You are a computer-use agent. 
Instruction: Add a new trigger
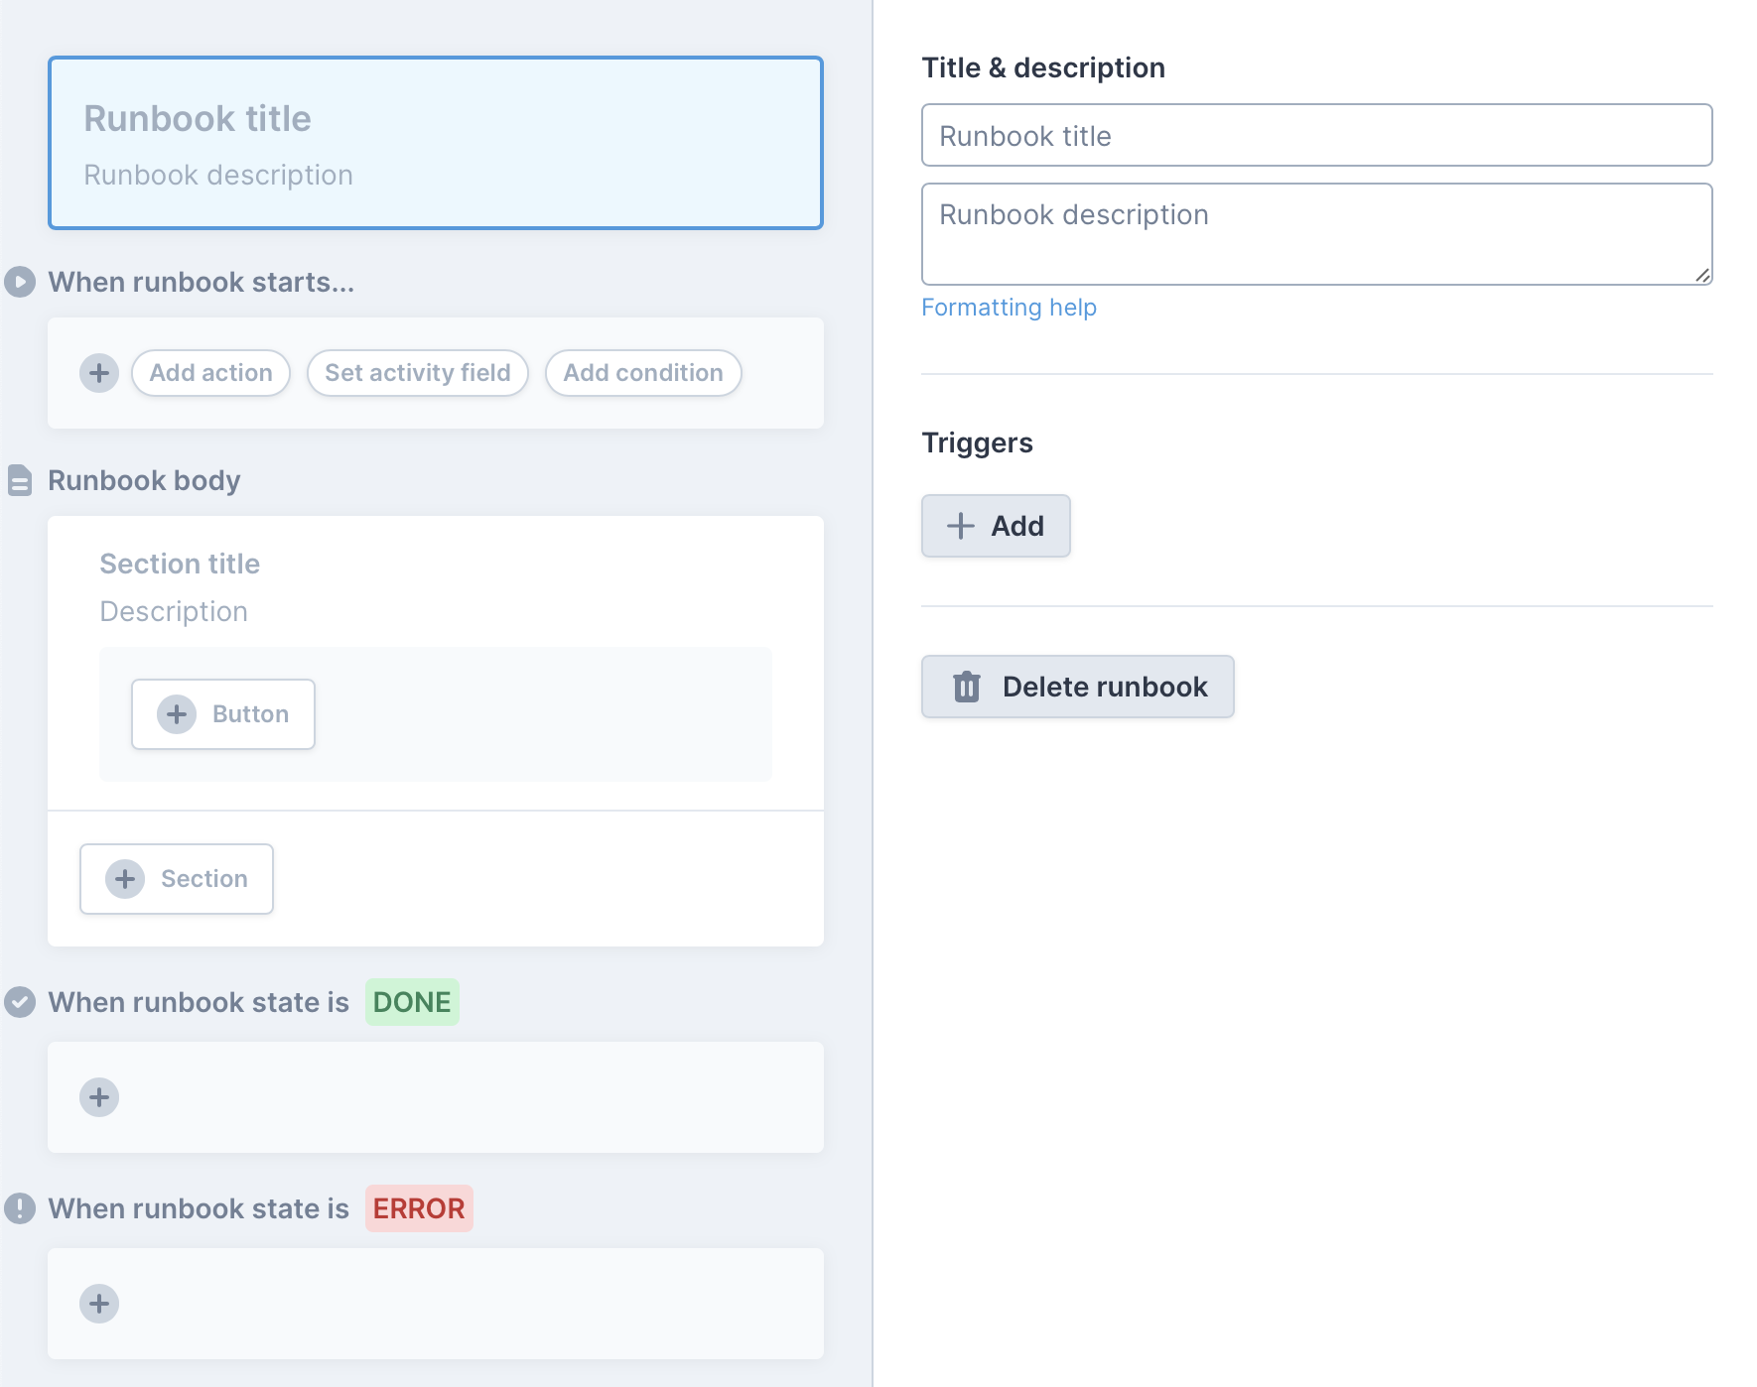996,526
